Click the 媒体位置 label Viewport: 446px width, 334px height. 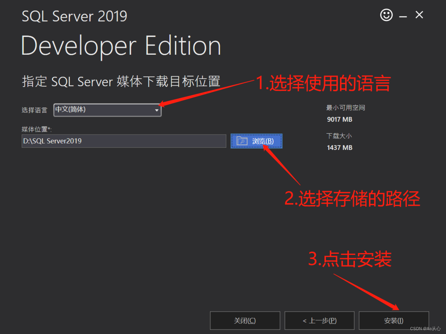click(36, 129)
